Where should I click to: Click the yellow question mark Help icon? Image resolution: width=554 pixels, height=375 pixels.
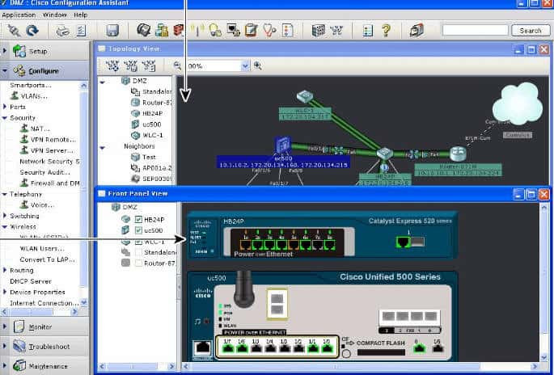click(x=386, y=31)
